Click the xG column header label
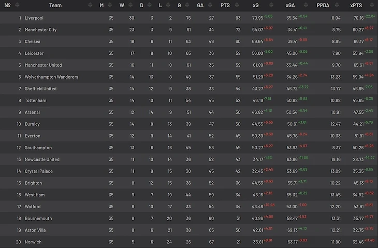 [x=256, y=5]
